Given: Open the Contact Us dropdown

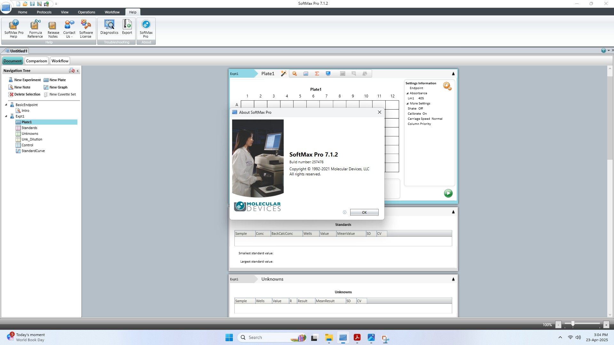Looking at the screenshot, I should click(69, 29).
